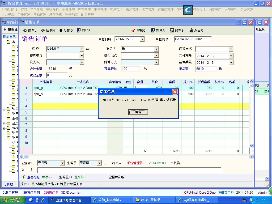Open the 业务部门 (department) dropdown

62,163
